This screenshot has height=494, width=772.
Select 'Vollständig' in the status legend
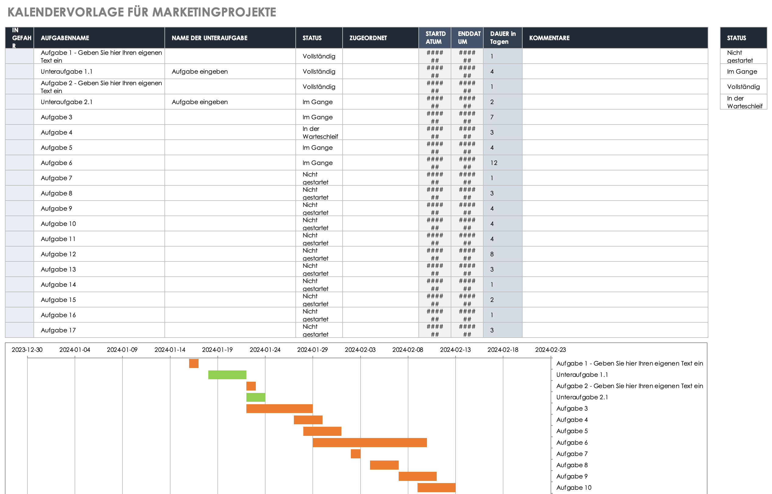pyautogui.click(x=743, y=87)
